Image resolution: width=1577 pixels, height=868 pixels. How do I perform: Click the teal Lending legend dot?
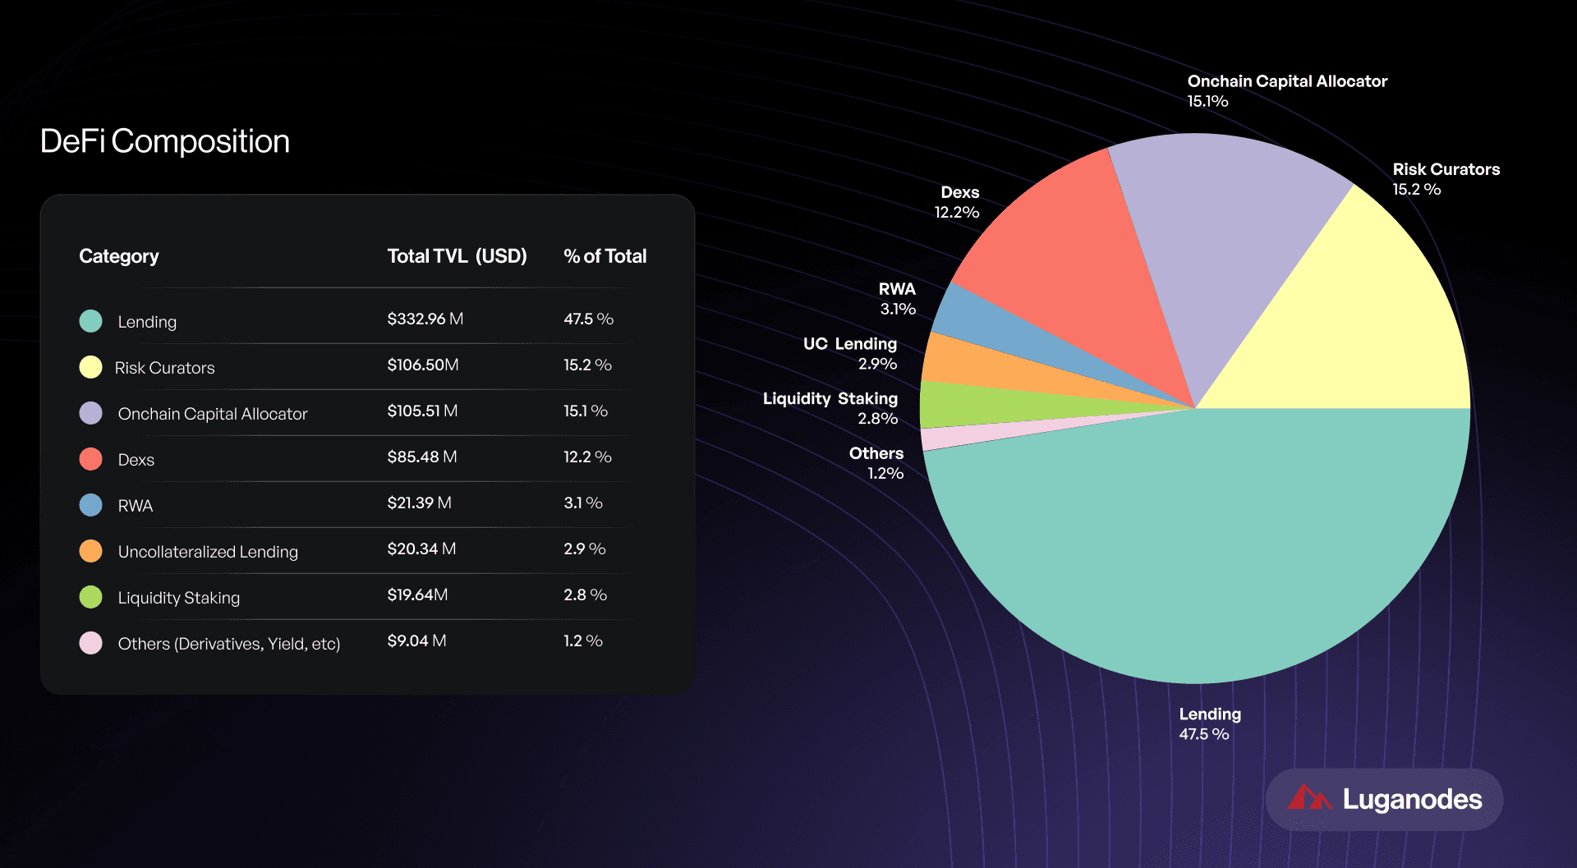pos(90,321)
